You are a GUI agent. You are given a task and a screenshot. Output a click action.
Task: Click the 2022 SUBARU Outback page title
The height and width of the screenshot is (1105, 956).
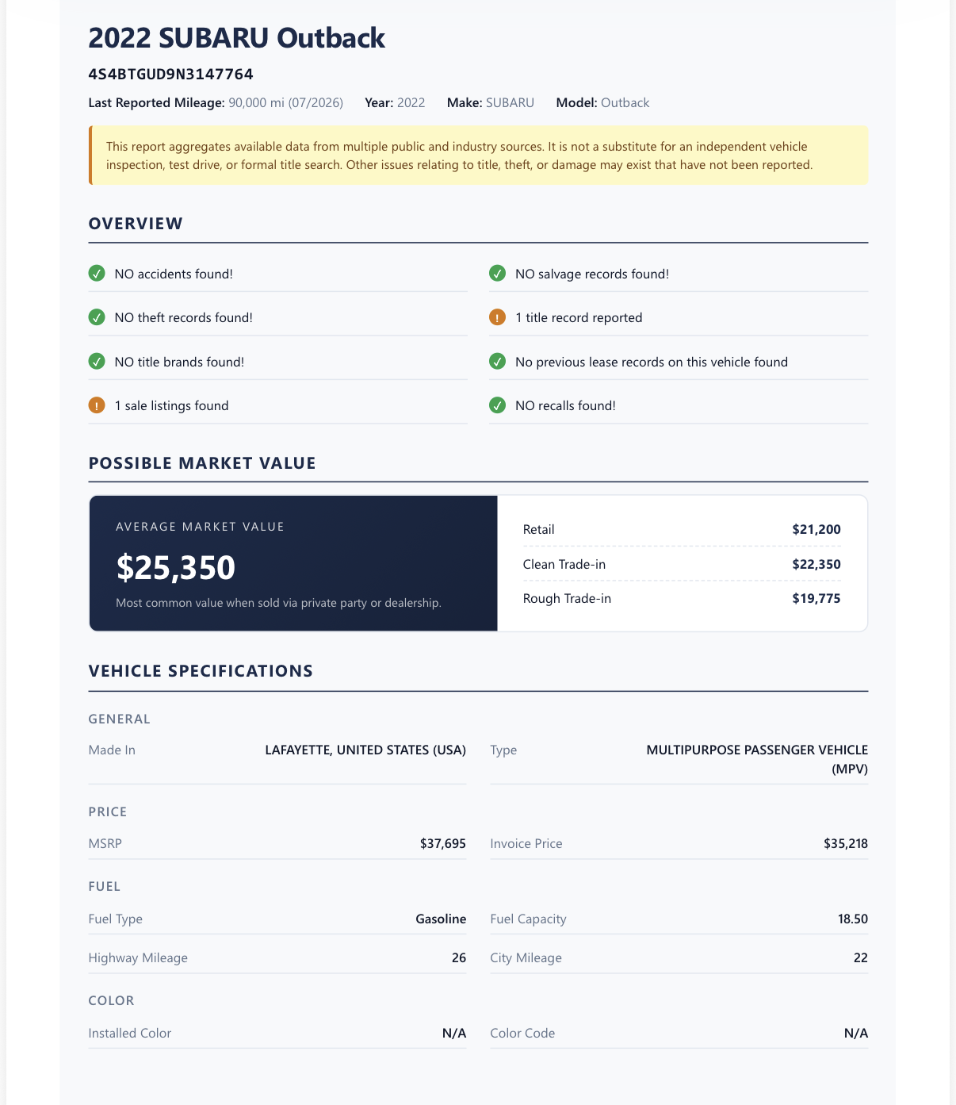tap(236, 38)
